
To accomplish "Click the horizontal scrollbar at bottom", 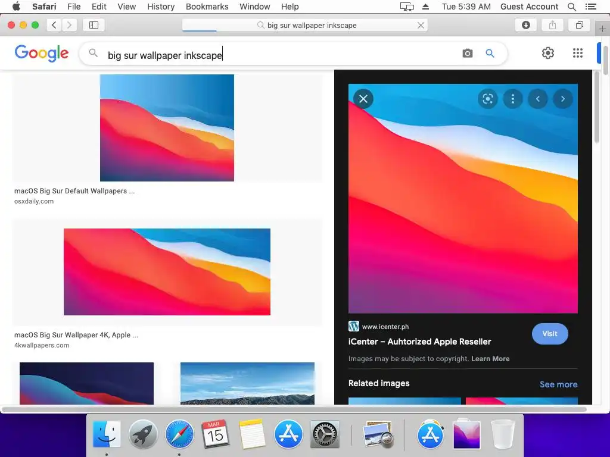I will pos(294,409).
